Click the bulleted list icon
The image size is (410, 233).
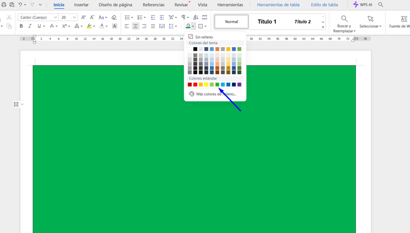tap(127, 18)
